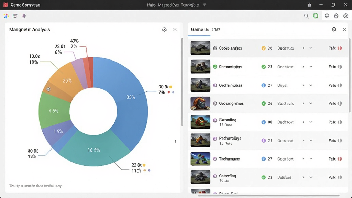Expand the chevron dropdown on Ramming row
The width and height of the screenshot is (352, 198).
(311, 122)
